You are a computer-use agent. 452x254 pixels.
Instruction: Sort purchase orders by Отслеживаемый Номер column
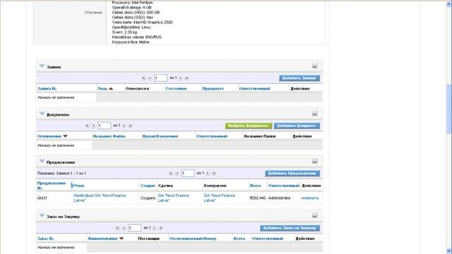coord(193,238)
